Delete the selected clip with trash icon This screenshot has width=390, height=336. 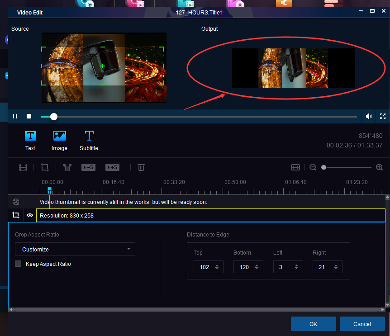tap(141, 167)
